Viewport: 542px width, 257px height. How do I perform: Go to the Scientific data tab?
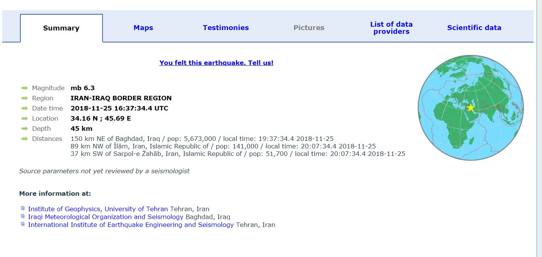[474, 28]
